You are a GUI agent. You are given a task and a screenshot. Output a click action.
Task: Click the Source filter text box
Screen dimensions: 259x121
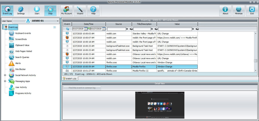tap(116, 29)
